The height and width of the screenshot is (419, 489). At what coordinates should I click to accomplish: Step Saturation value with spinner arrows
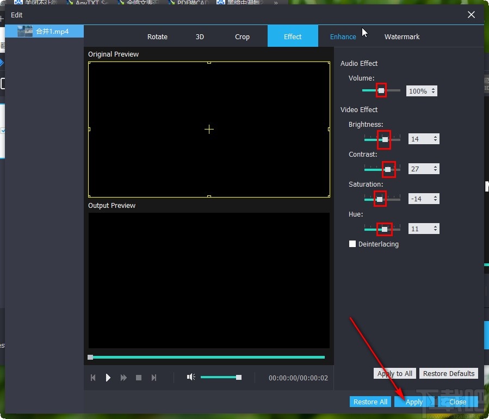[x=435, y=199]
